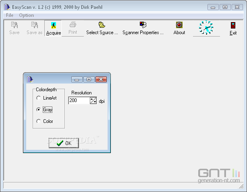
Task: Click the EasyScan title bar app icon
Action: 7,7
